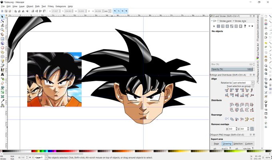
Task: Toggle the first affect scaling button
Action: click(x=115, y=11)
